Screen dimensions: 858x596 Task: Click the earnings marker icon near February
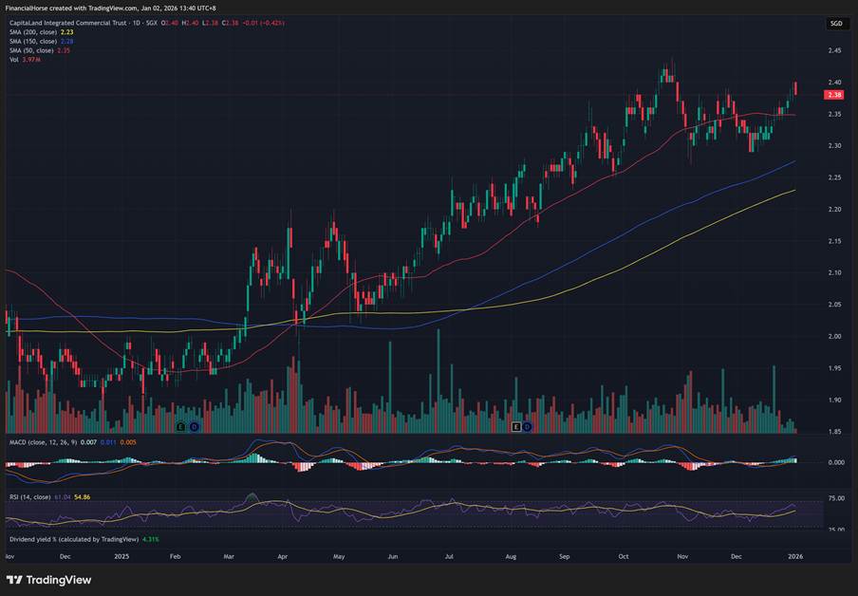[183, 427]
